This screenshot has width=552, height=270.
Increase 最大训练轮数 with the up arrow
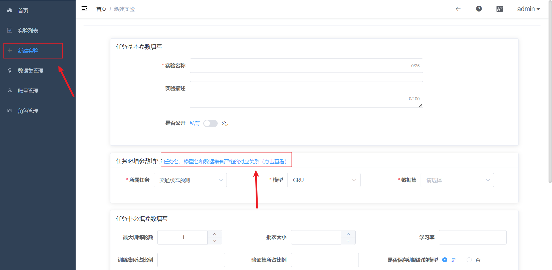click(x=214, y=234)
